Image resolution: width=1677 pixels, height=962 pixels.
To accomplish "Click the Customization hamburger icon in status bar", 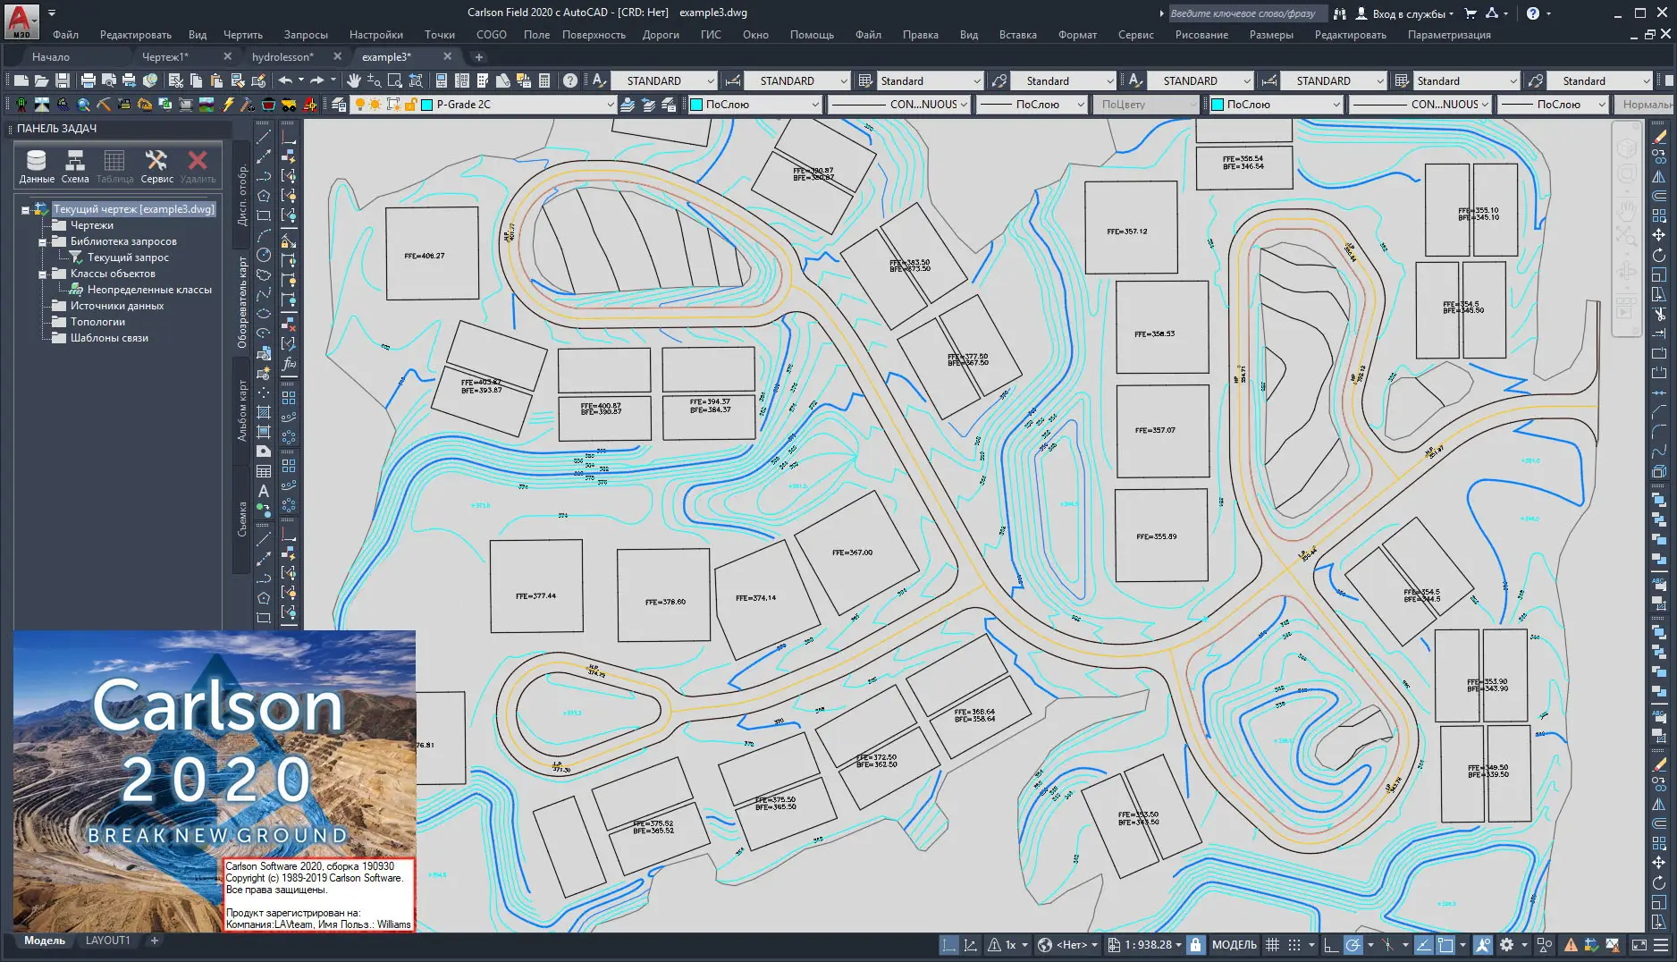I will coord(1661,945).
